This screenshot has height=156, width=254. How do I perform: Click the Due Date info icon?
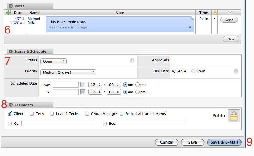[x=236, y=71]
